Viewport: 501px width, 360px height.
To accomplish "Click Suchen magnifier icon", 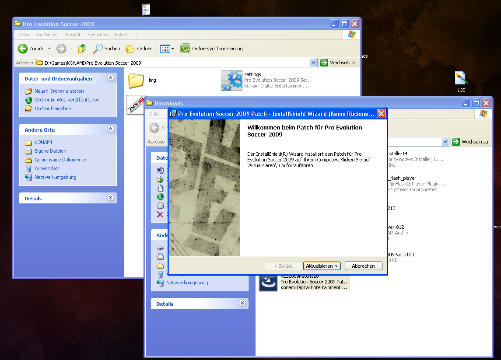I will (98, 49).
